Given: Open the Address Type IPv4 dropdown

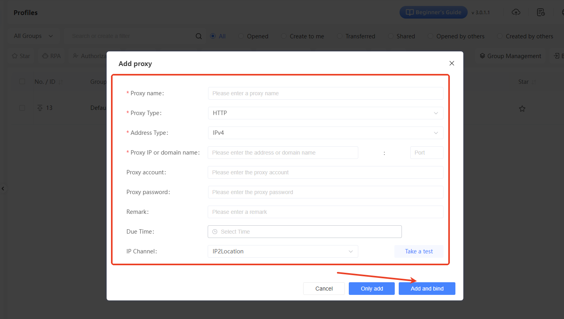Looking at the screenshot, I should click(325, 133).
